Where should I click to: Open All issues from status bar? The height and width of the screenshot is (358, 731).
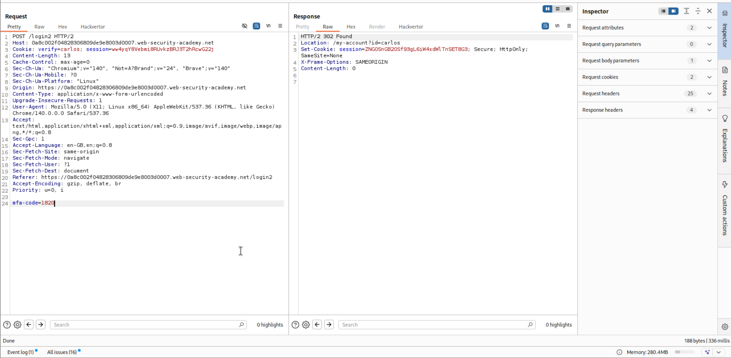tap(62, 352)
